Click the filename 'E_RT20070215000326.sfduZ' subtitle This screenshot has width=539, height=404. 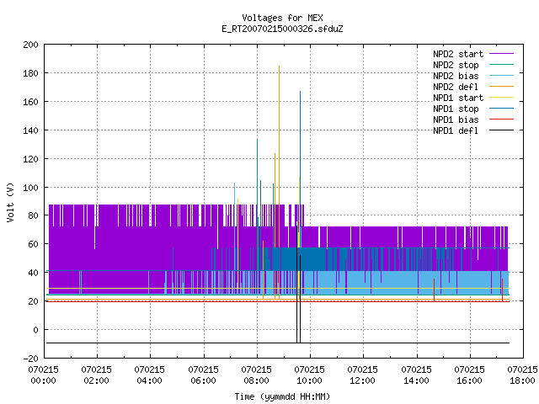282,29
